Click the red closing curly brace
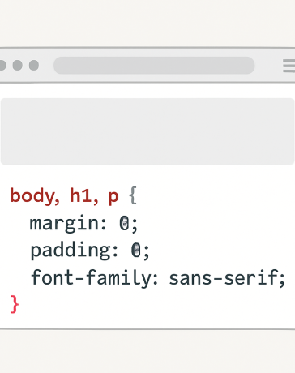 (15, 304)
